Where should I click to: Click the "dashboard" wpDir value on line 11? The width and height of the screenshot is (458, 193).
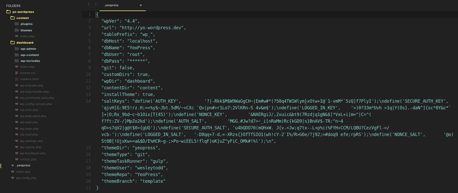click(139, 81)
